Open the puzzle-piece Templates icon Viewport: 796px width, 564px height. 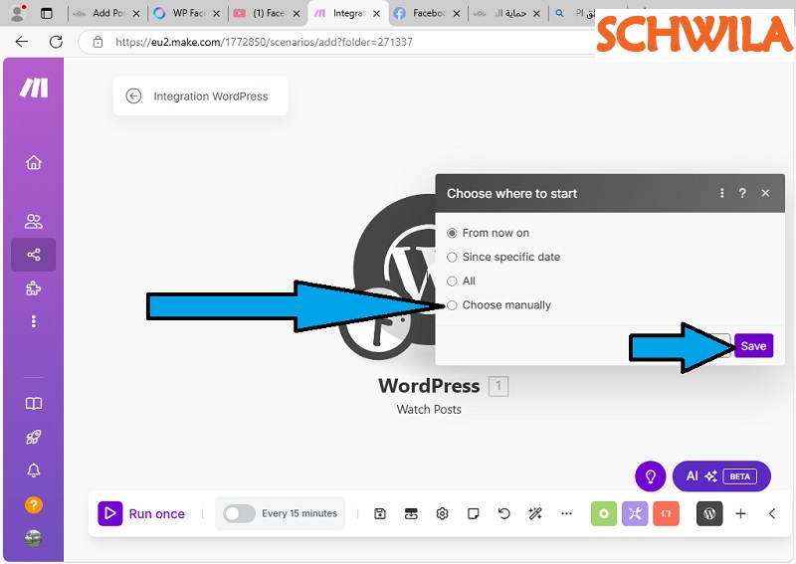34,288
